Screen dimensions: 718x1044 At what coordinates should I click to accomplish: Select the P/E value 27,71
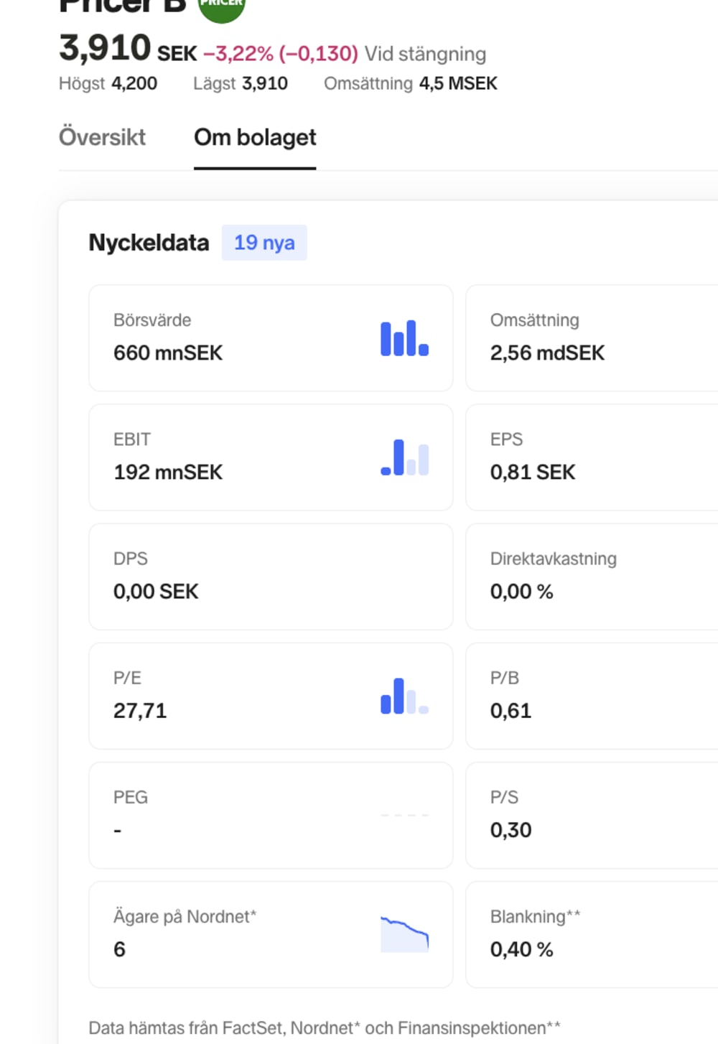(x=140, y=711)
